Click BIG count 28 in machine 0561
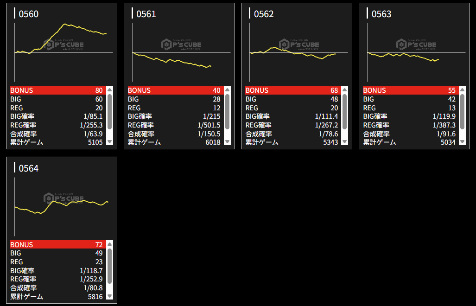 pyautogui.click(x=216, y=99)
